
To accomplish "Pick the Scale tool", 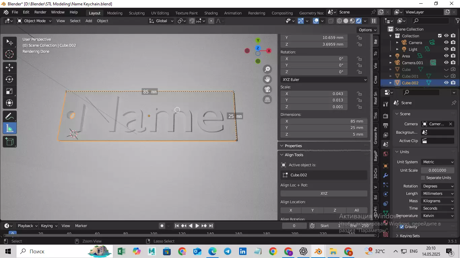I will click(x=9, y=91).
